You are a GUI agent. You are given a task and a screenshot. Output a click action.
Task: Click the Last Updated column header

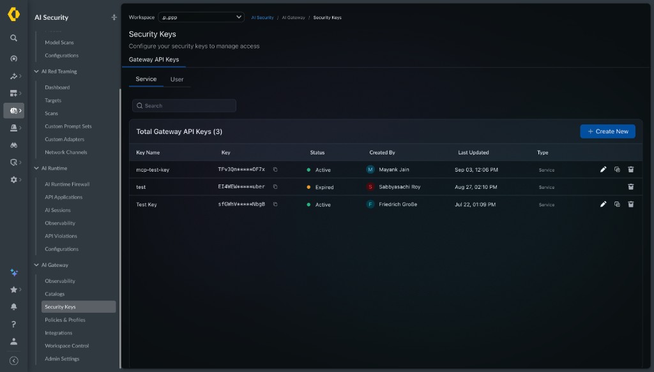point(473,153)
